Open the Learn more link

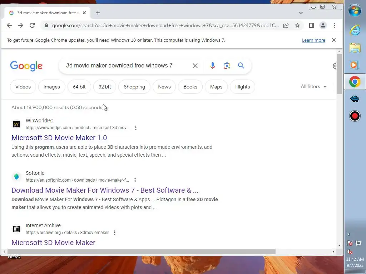(313, 40)
